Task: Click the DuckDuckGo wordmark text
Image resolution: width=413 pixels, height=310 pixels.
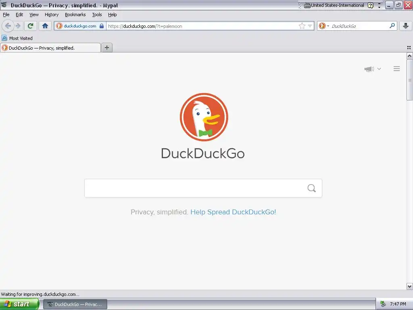Action: (x=203, y=153)
